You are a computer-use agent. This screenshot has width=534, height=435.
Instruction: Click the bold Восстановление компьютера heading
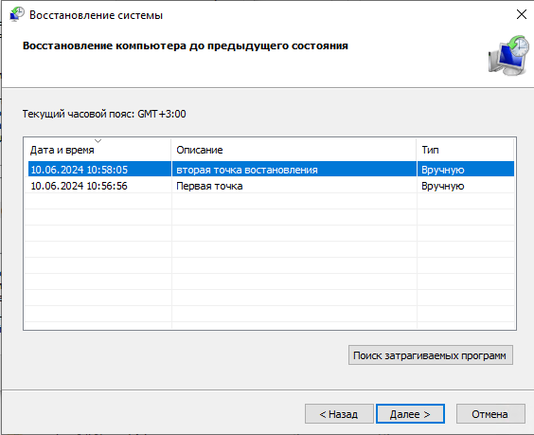pyautogui.click(x=186, y=45)
